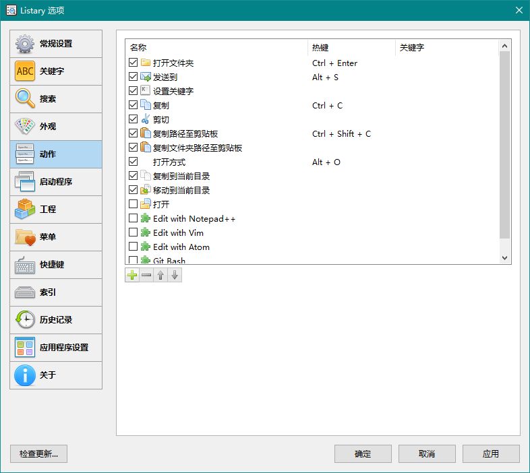Click the 取消 button
The height and width of the screenshot is (473, 530).
pos(427,453)
